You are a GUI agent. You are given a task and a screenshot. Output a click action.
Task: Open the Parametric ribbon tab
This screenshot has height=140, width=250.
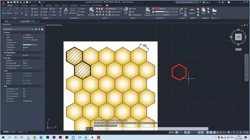(34, 5)
